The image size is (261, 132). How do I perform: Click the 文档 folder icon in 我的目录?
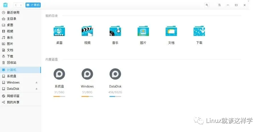point(171,31)
